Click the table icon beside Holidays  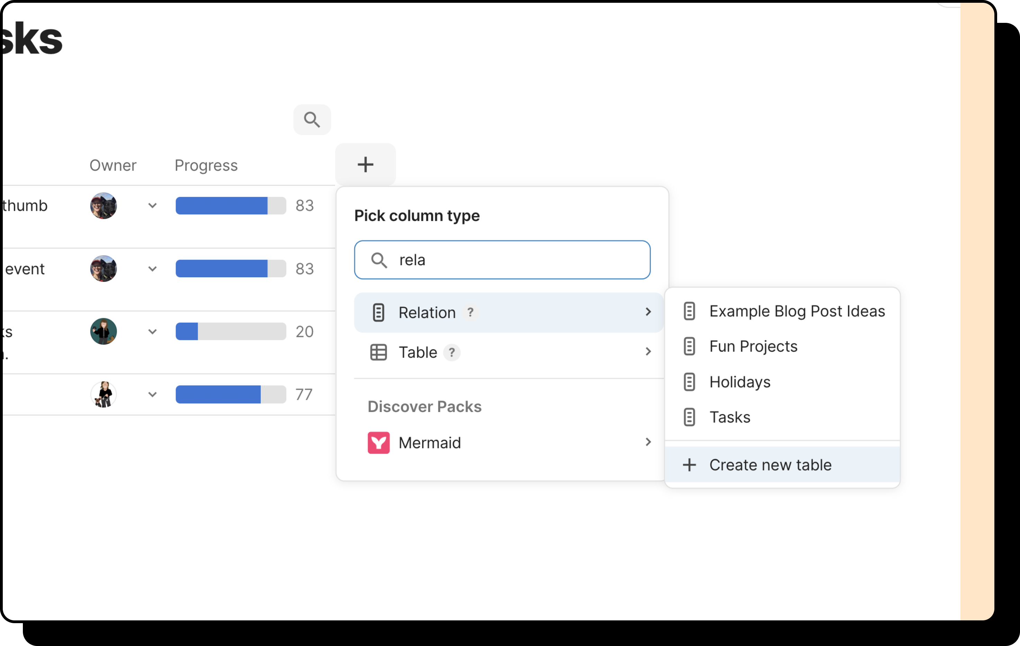pos(690,381)
